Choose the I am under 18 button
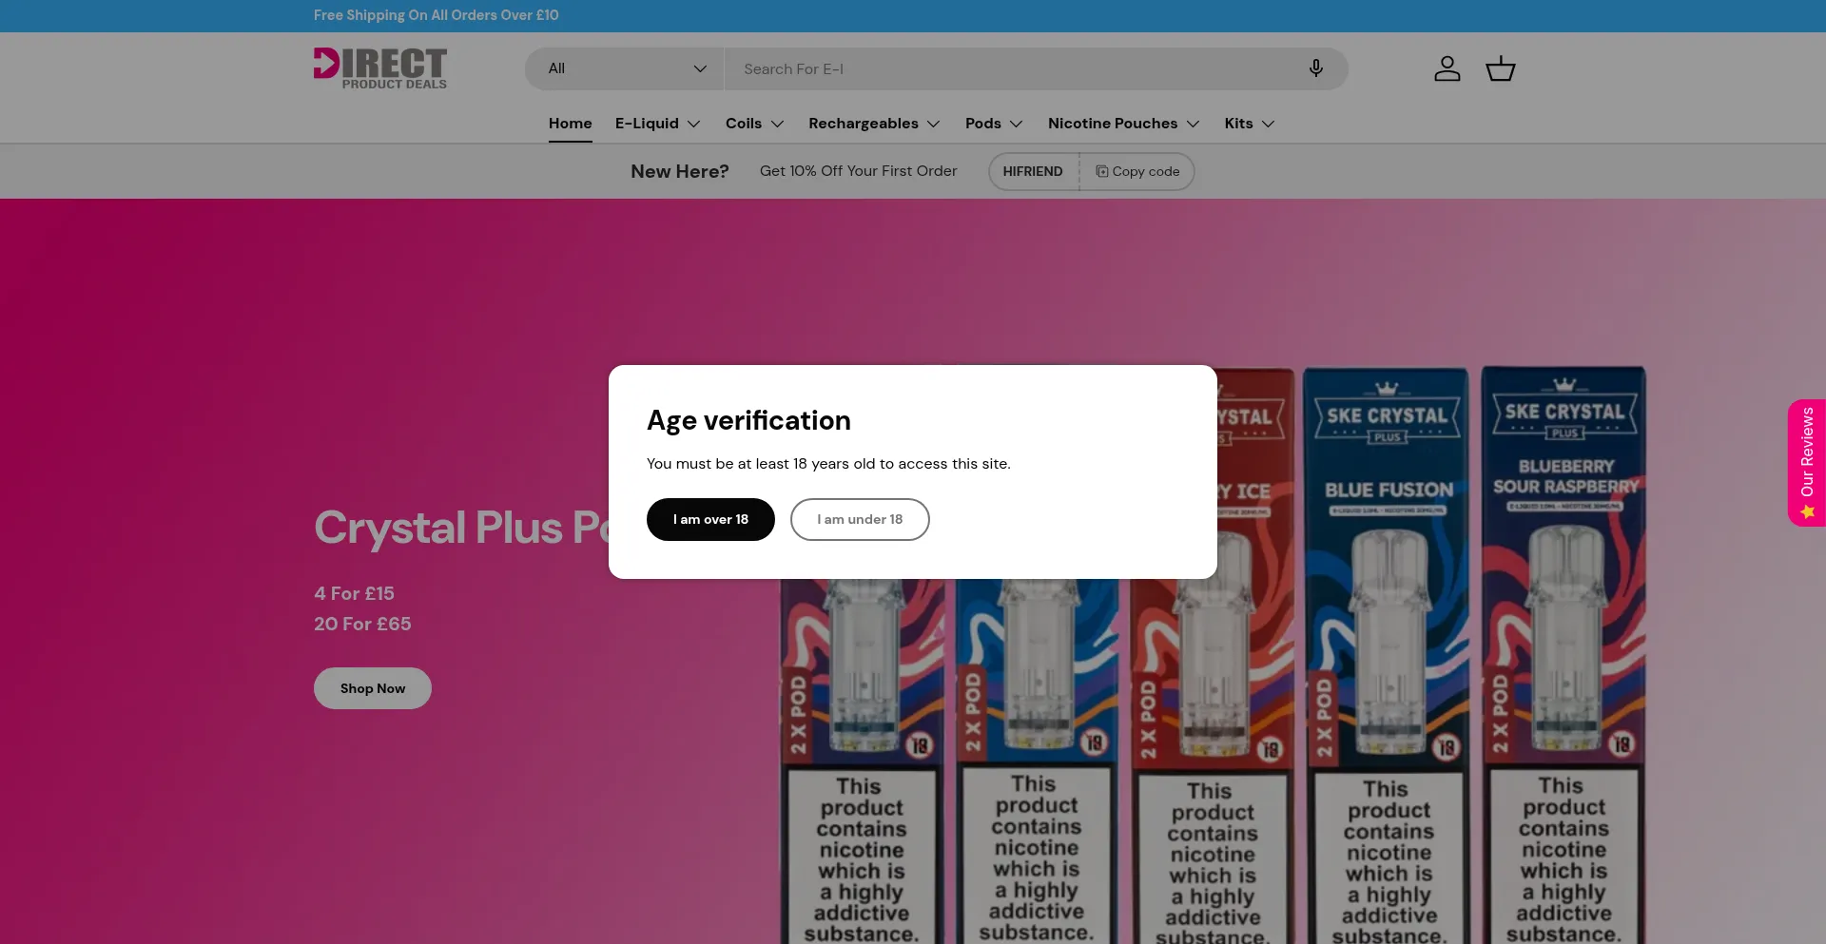 860,519
